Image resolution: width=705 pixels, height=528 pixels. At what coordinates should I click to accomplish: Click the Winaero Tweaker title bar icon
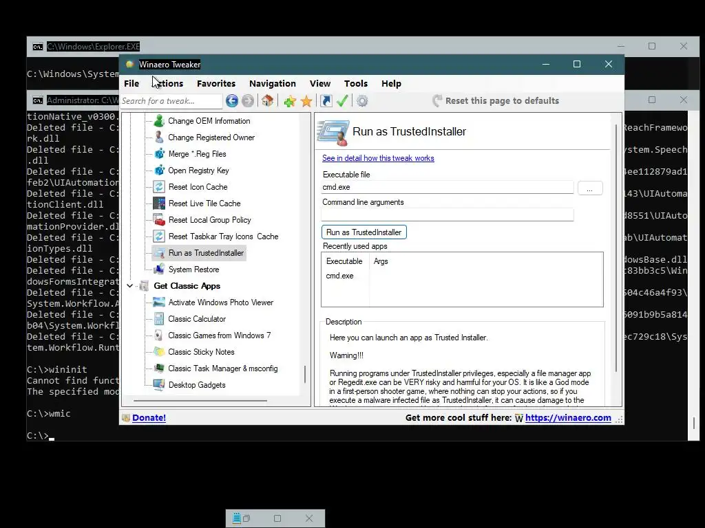130,64
